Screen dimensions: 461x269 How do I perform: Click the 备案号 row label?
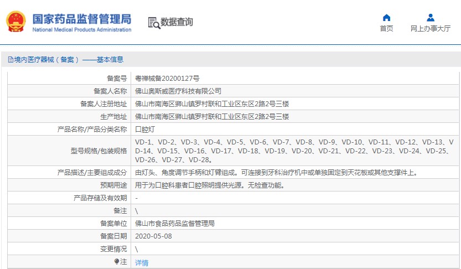point(117,79)
